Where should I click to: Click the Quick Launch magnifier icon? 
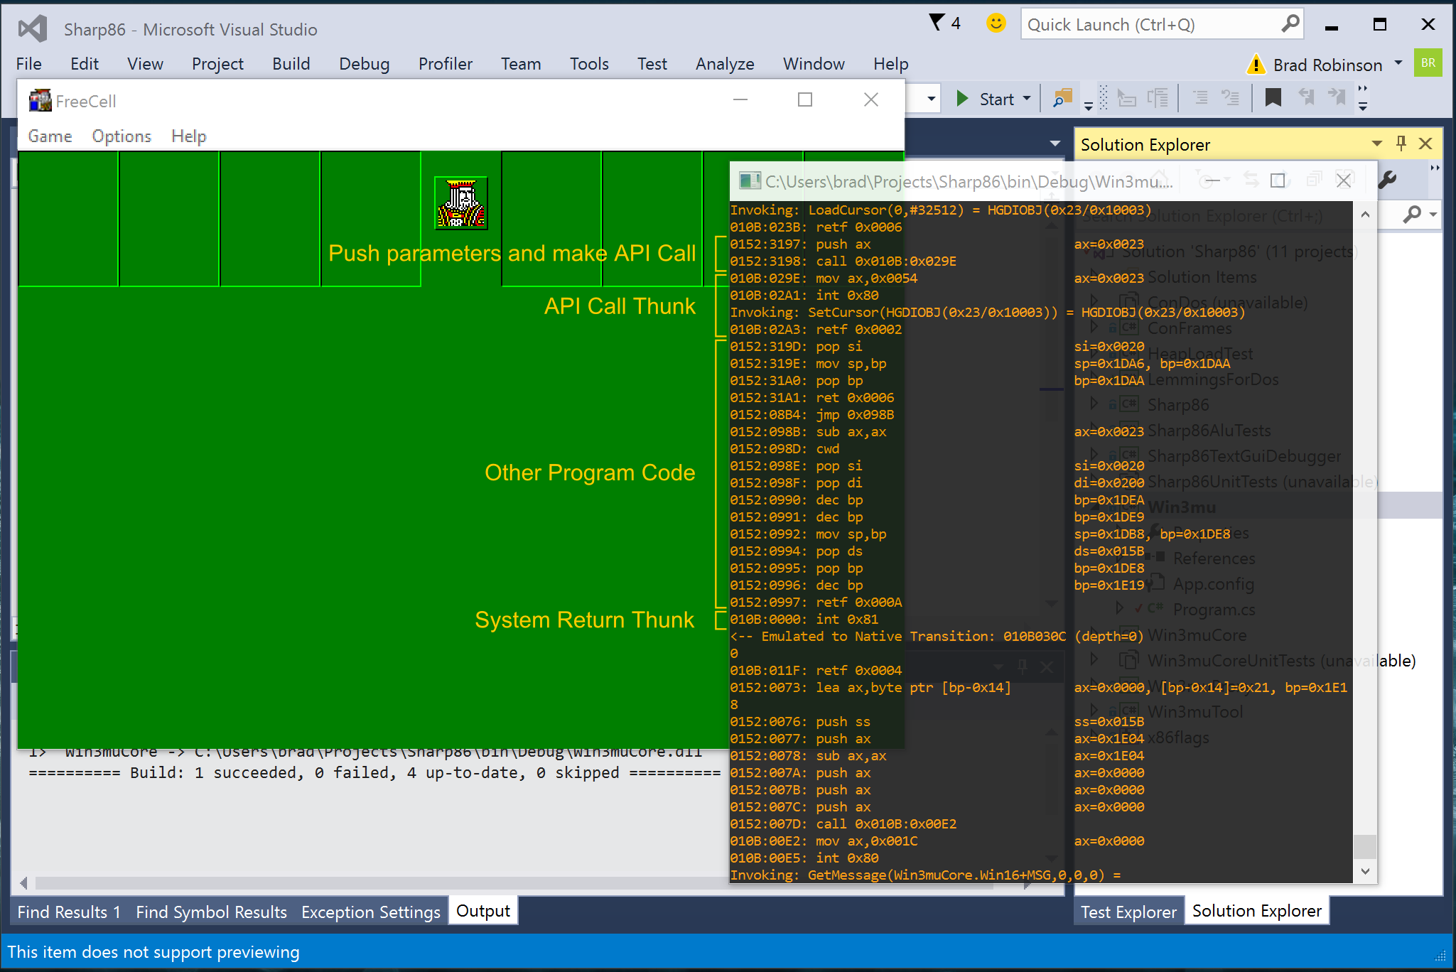click(x=1290, y=24)
